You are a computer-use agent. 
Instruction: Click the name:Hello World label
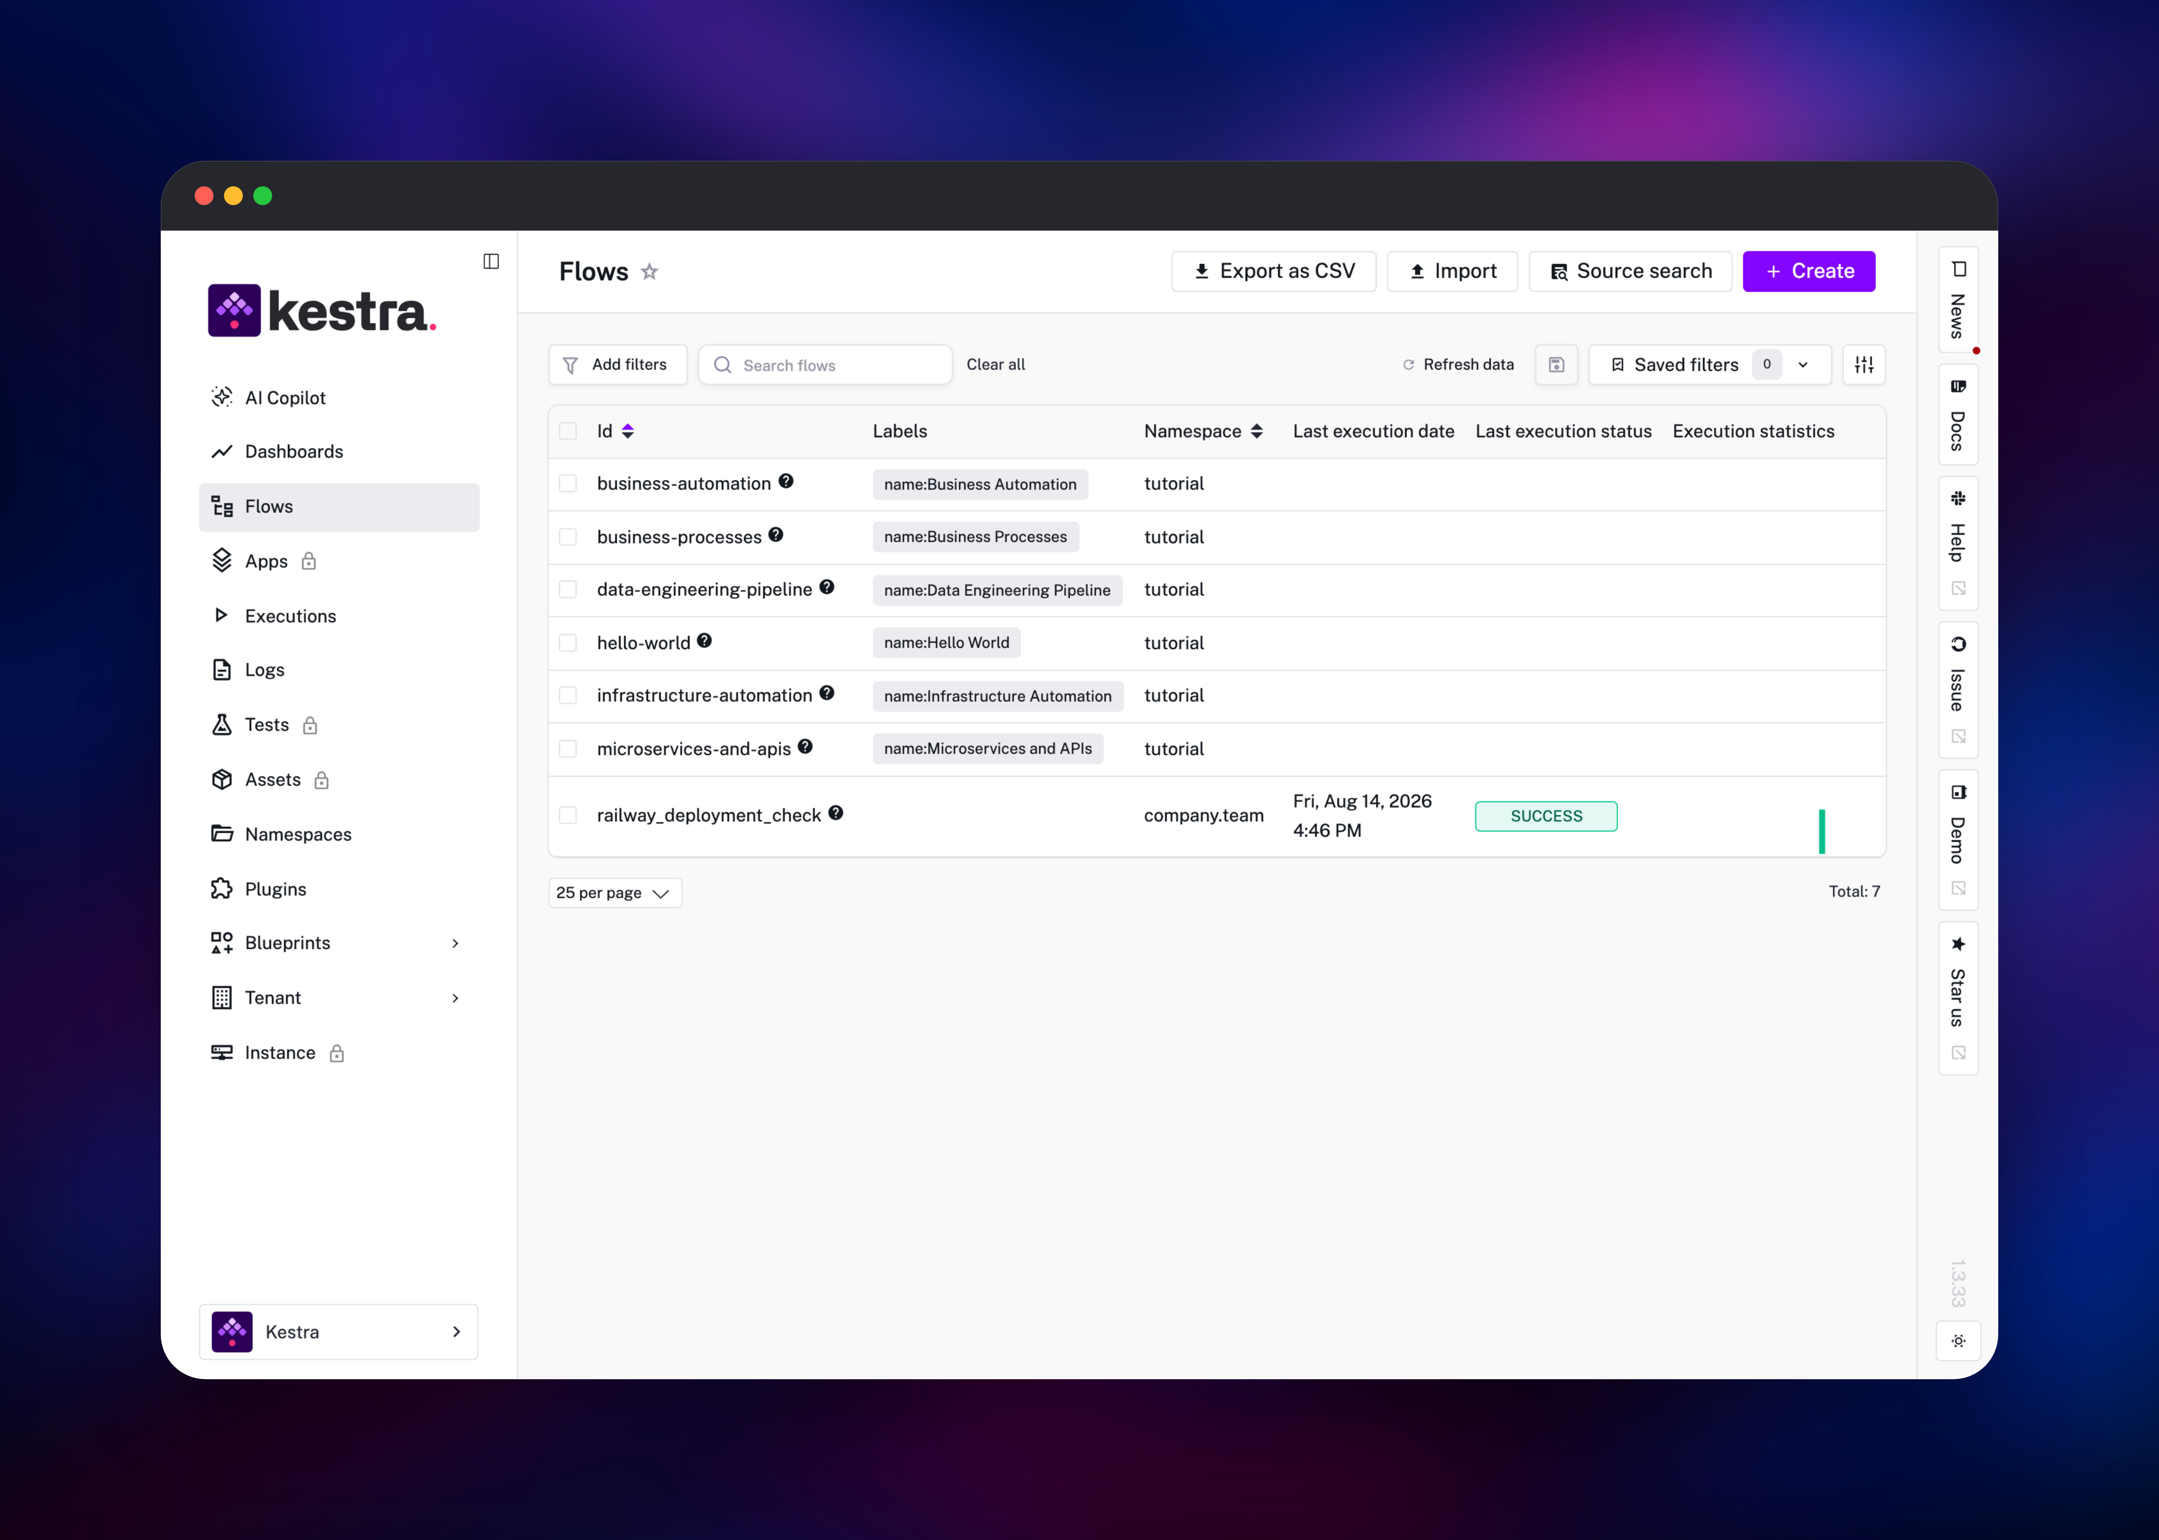(x=946, y=643)
